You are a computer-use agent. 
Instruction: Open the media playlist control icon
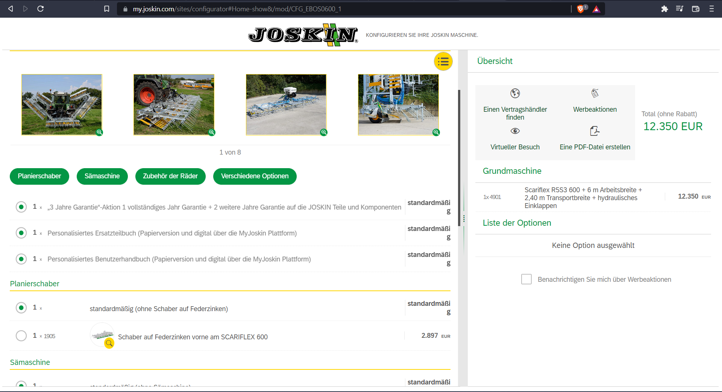point(680,9)
